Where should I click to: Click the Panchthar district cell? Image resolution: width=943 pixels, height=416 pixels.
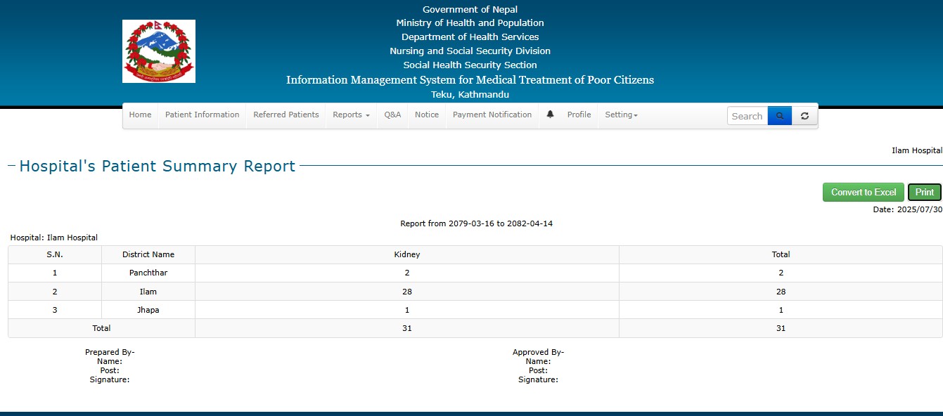(148, 273)
